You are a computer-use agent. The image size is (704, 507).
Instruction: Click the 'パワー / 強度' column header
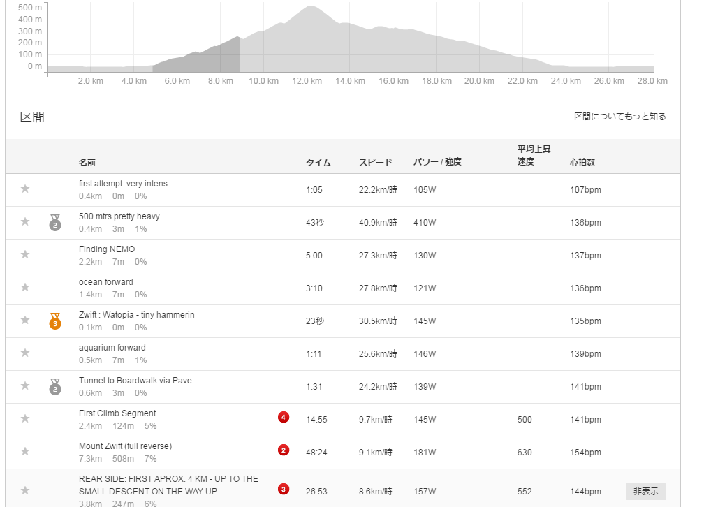point(437,161)
